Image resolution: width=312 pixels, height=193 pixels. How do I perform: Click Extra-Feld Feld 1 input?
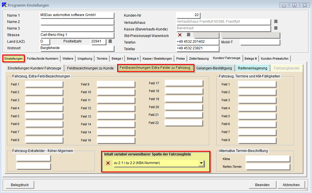[x=44, y=84]
